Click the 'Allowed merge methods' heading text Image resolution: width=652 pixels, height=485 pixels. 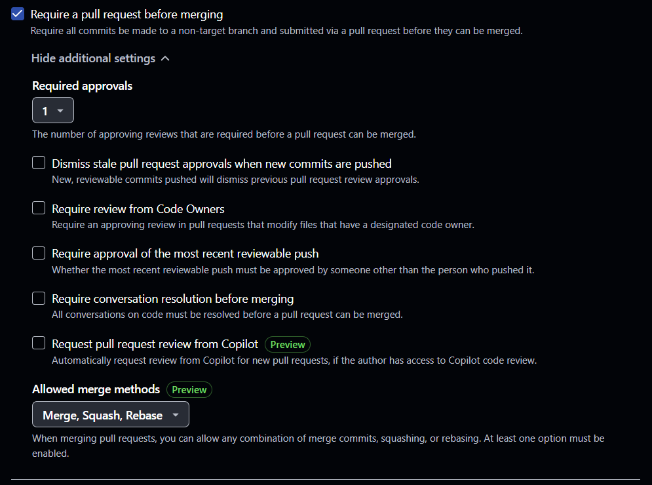(x=96, y=389)
